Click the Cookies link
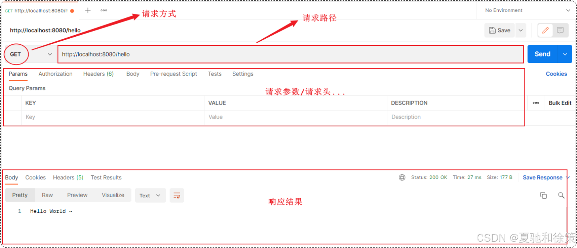The height and width of the screenshot is (248, 577). pos(556,74)
